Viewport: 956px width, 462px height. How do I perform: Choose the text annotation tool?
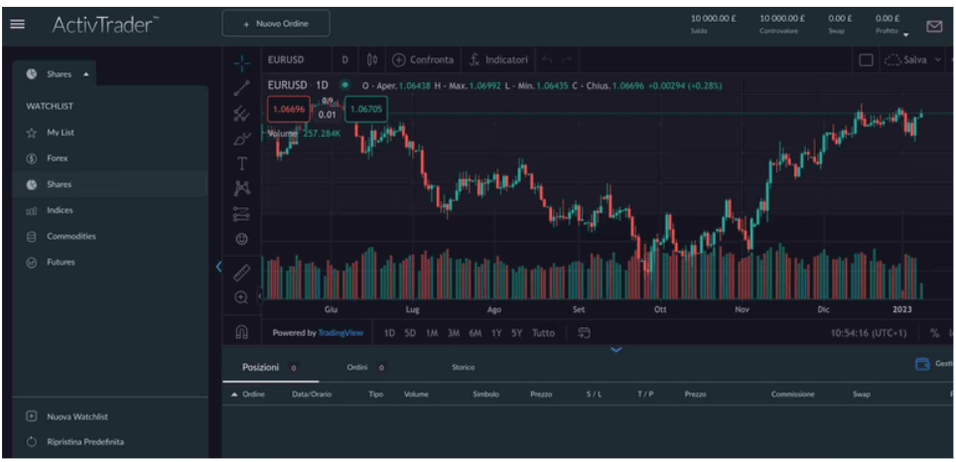(x=241, y=164)
